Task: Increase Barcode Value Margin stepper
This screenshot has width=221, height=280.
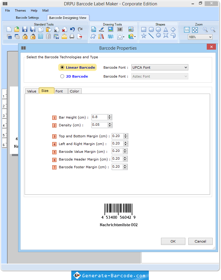Action: point(125,150)
